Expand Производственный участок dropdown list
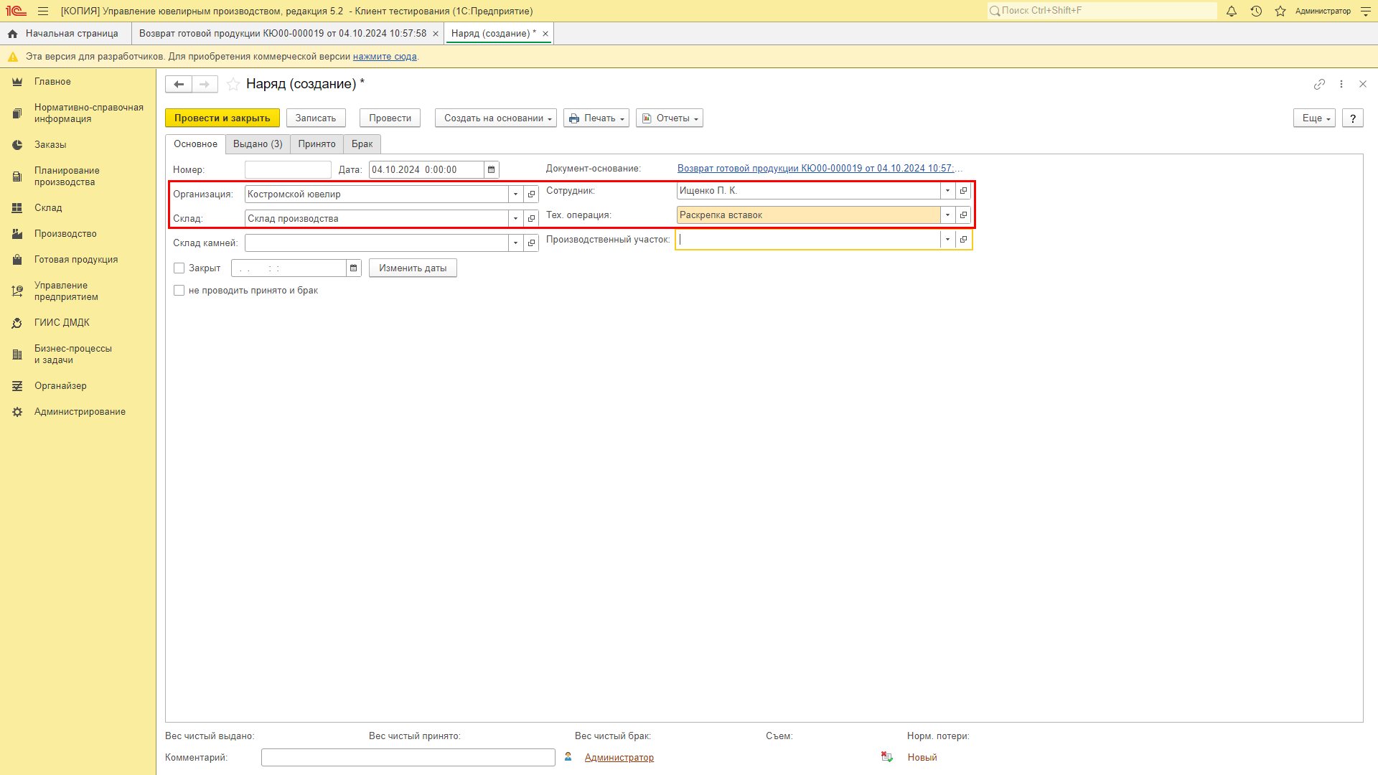 (948, 240)
